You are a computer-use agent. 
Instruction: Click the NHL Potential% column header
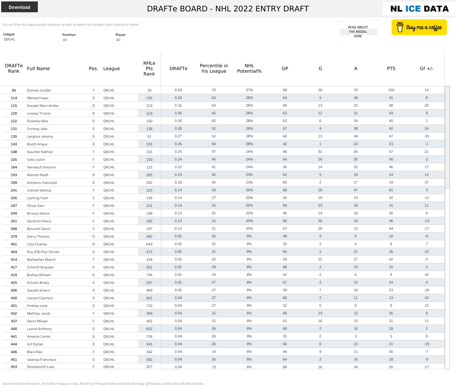click(249, 68)
